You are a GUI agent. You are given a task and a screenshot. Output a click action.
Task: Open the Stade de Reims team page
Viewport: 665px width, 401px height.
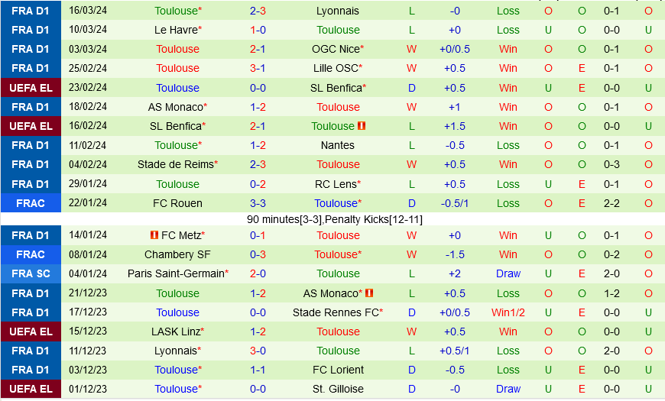(176, 164)
